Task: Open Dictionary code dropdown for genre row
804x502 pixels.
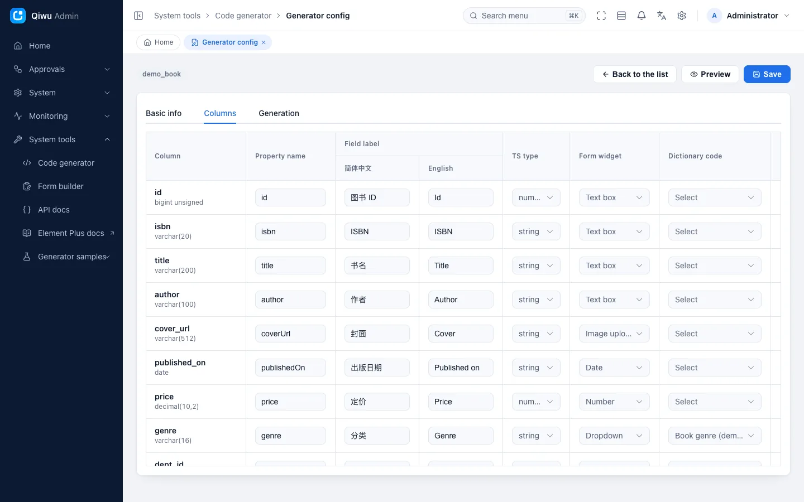Action: 715,436
